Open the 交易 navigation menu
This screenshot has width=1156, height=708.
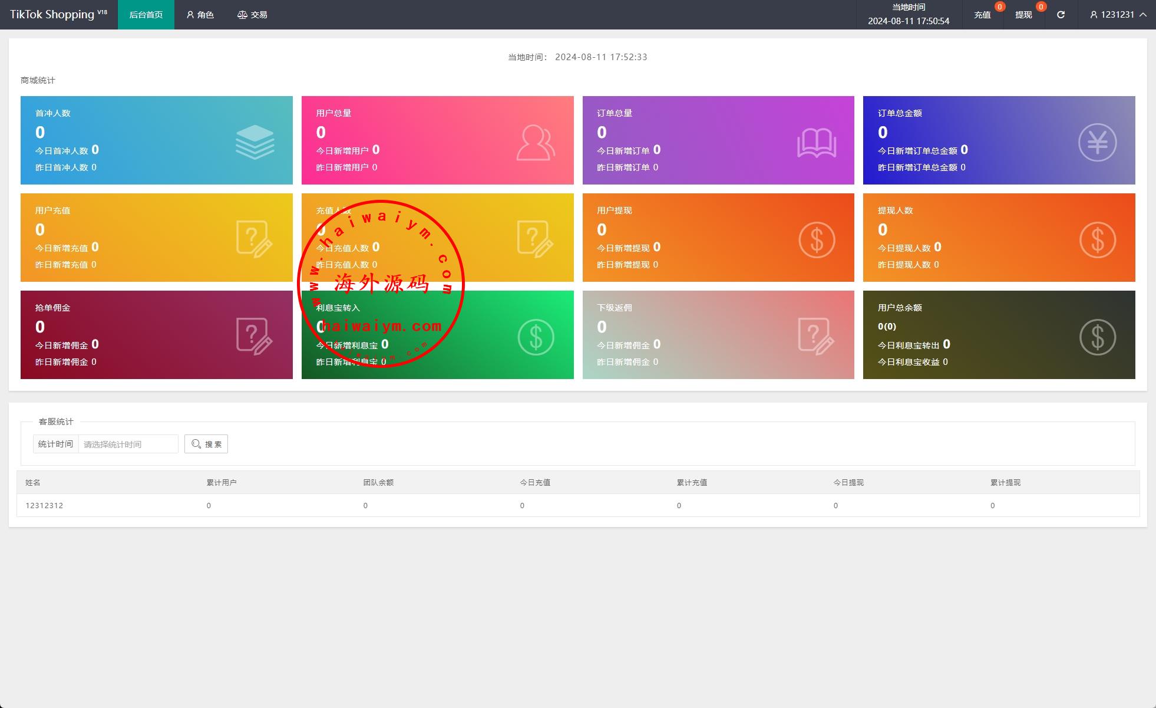click(x=252, y=15)
